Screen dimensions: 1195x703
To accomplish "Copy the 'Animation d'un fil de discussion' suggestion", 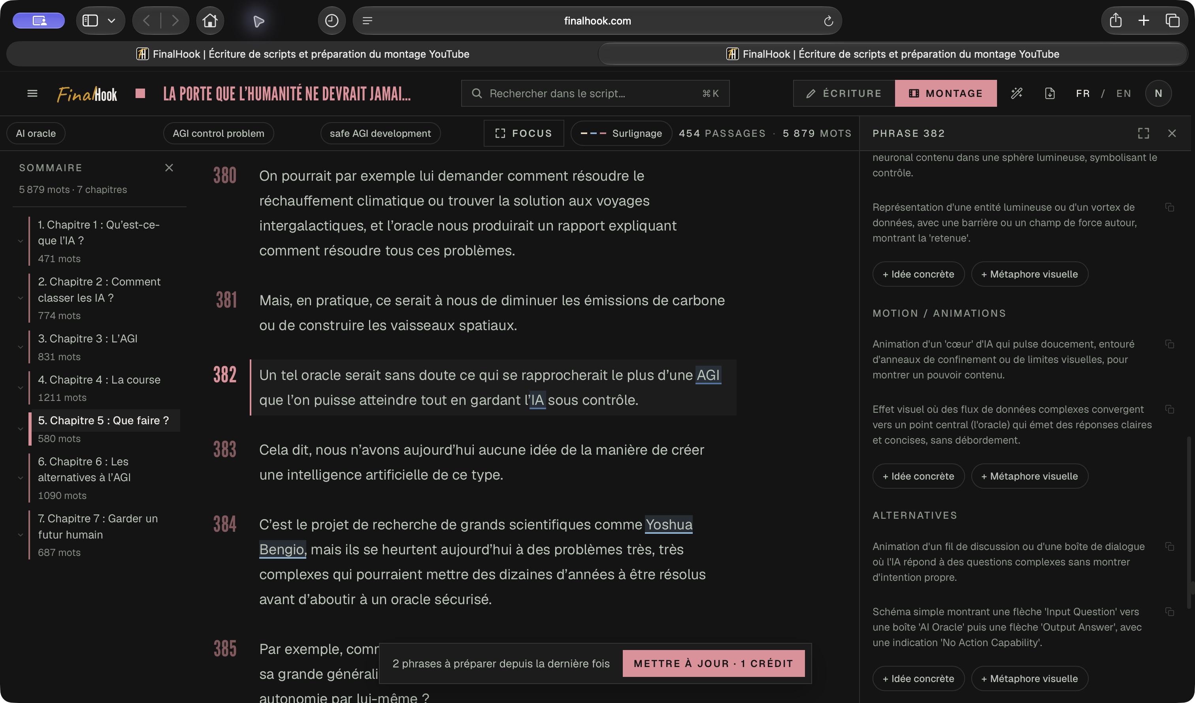I will click(1170, 546).
